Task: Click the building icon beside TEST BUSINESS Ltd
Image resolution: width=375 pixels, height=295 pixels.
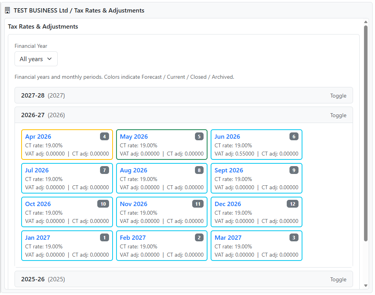Action: point(7,11)
